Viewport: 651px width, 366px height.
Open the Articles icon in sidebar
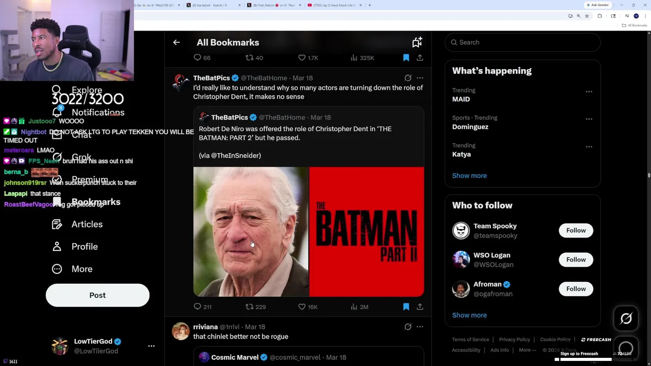click(x=57, y=224)
